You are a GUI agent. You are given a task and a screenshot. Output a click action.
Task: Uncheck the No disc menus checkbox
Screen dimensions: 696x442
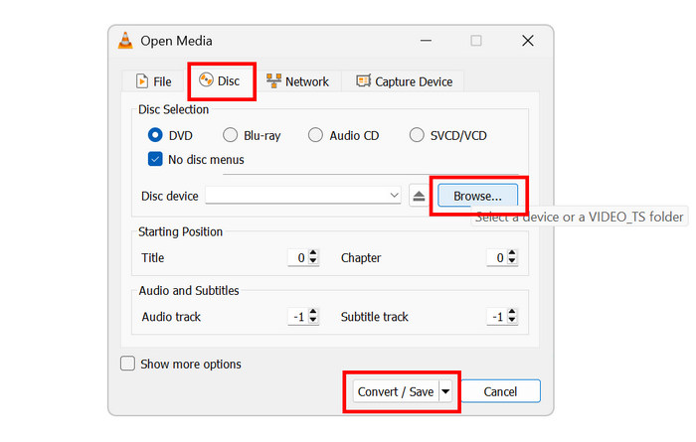coord(155,159)
